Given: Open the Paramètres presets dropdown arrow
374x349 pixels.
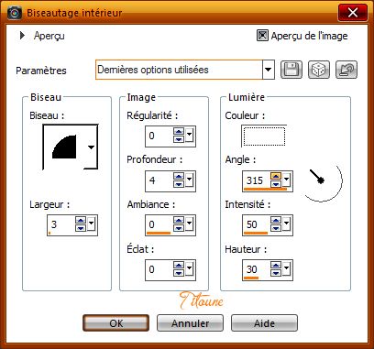Looking at the screenshot, I should point(268,70).
